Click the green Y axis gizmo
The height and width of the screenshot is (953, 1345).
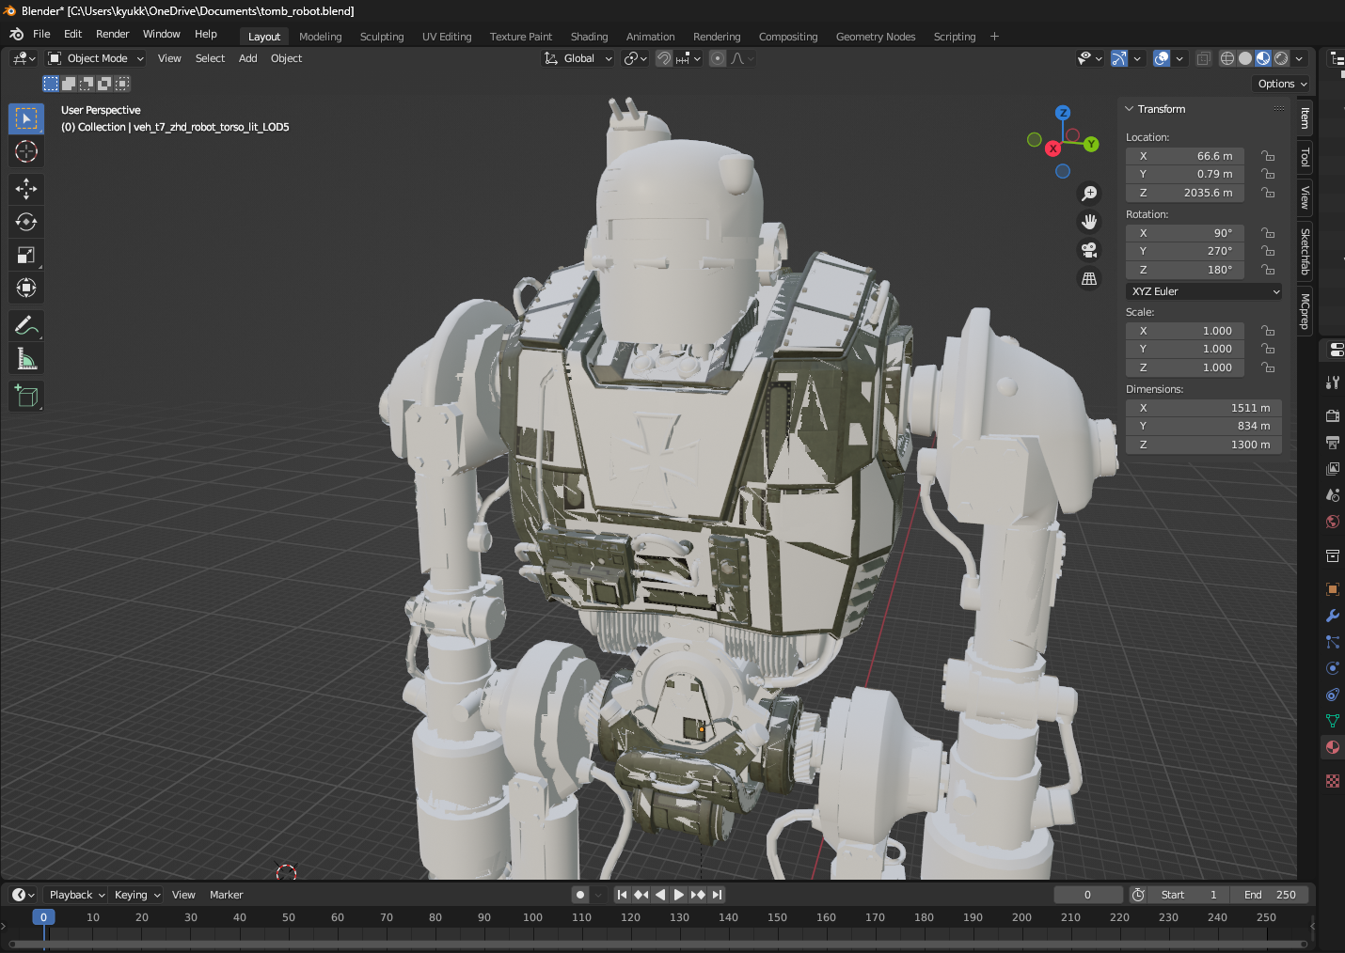[1091, 144]
